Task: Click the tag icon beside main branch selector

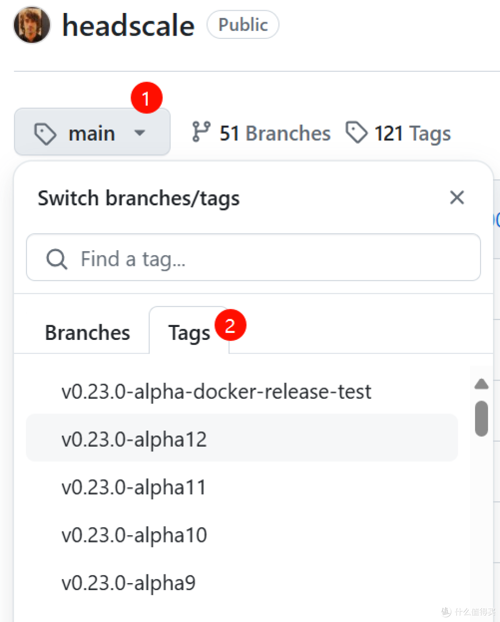Action: click(x=45, y=133)
